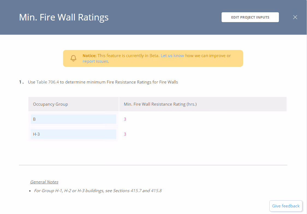Select the occupancy group B field
307x214 pixels.
tap(73, 119)
